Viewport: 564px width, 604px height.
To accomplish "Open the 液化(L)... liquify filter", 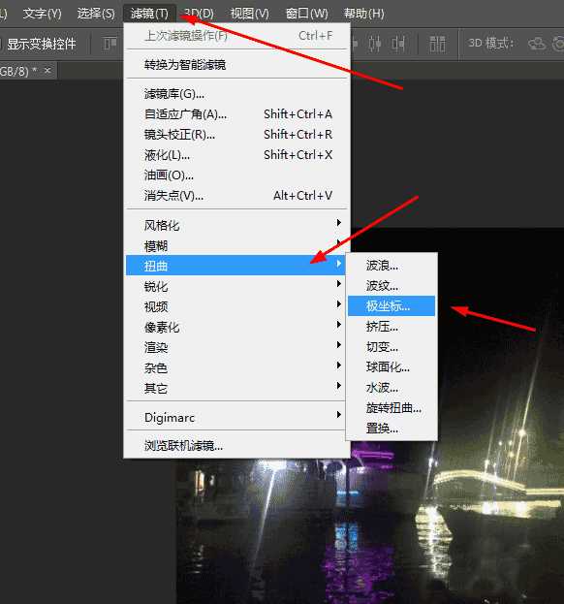I will (x=236, y=155).
